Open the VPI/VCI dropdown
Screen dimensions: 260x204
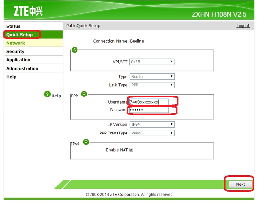click(x=152, y=62)
